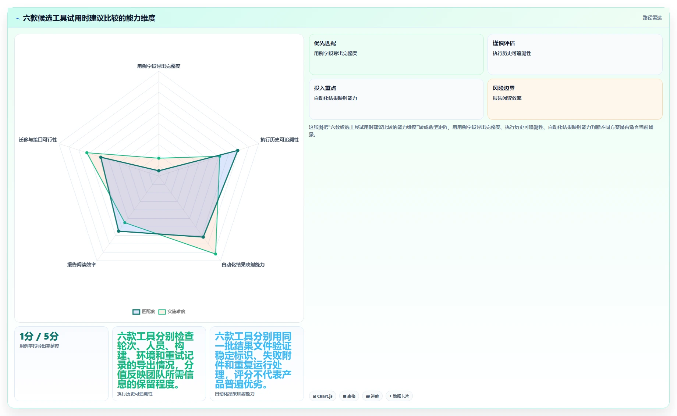The width and height of the screenshot is (677, 416).
Task: Open the 风险边界 card
Action: click(x=575, y=99)
